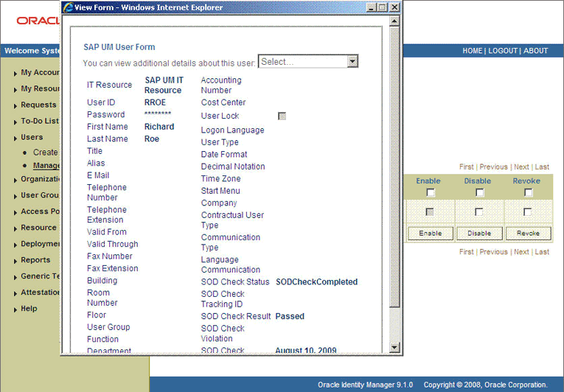
Task: Click the Last Name value Roe
Action: coord(152,139)
